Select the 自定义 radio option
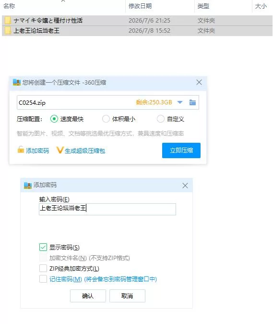This screenshot has height=324, width=273. [x=161, y=119]
